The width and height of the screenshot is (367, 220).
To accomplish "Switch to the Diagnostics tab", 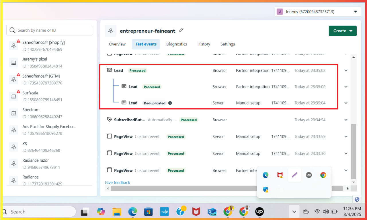I will tap(177, 44).
